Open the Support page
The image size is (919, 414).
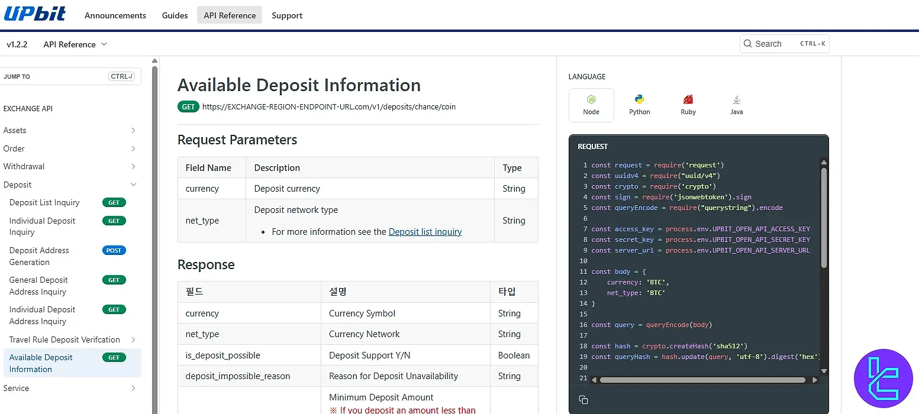pos(287,15)
